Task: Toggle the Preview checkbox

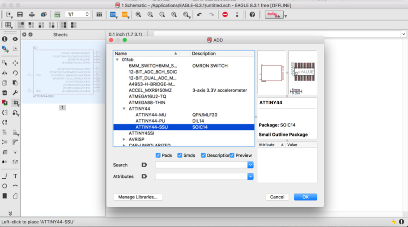Action: coord(232,155)
